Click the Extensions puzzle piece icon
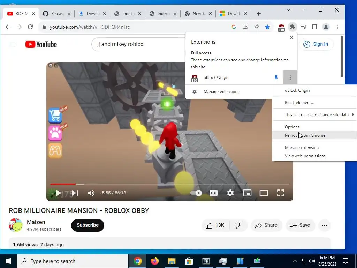The image size is (357, 268). point(293,27)
